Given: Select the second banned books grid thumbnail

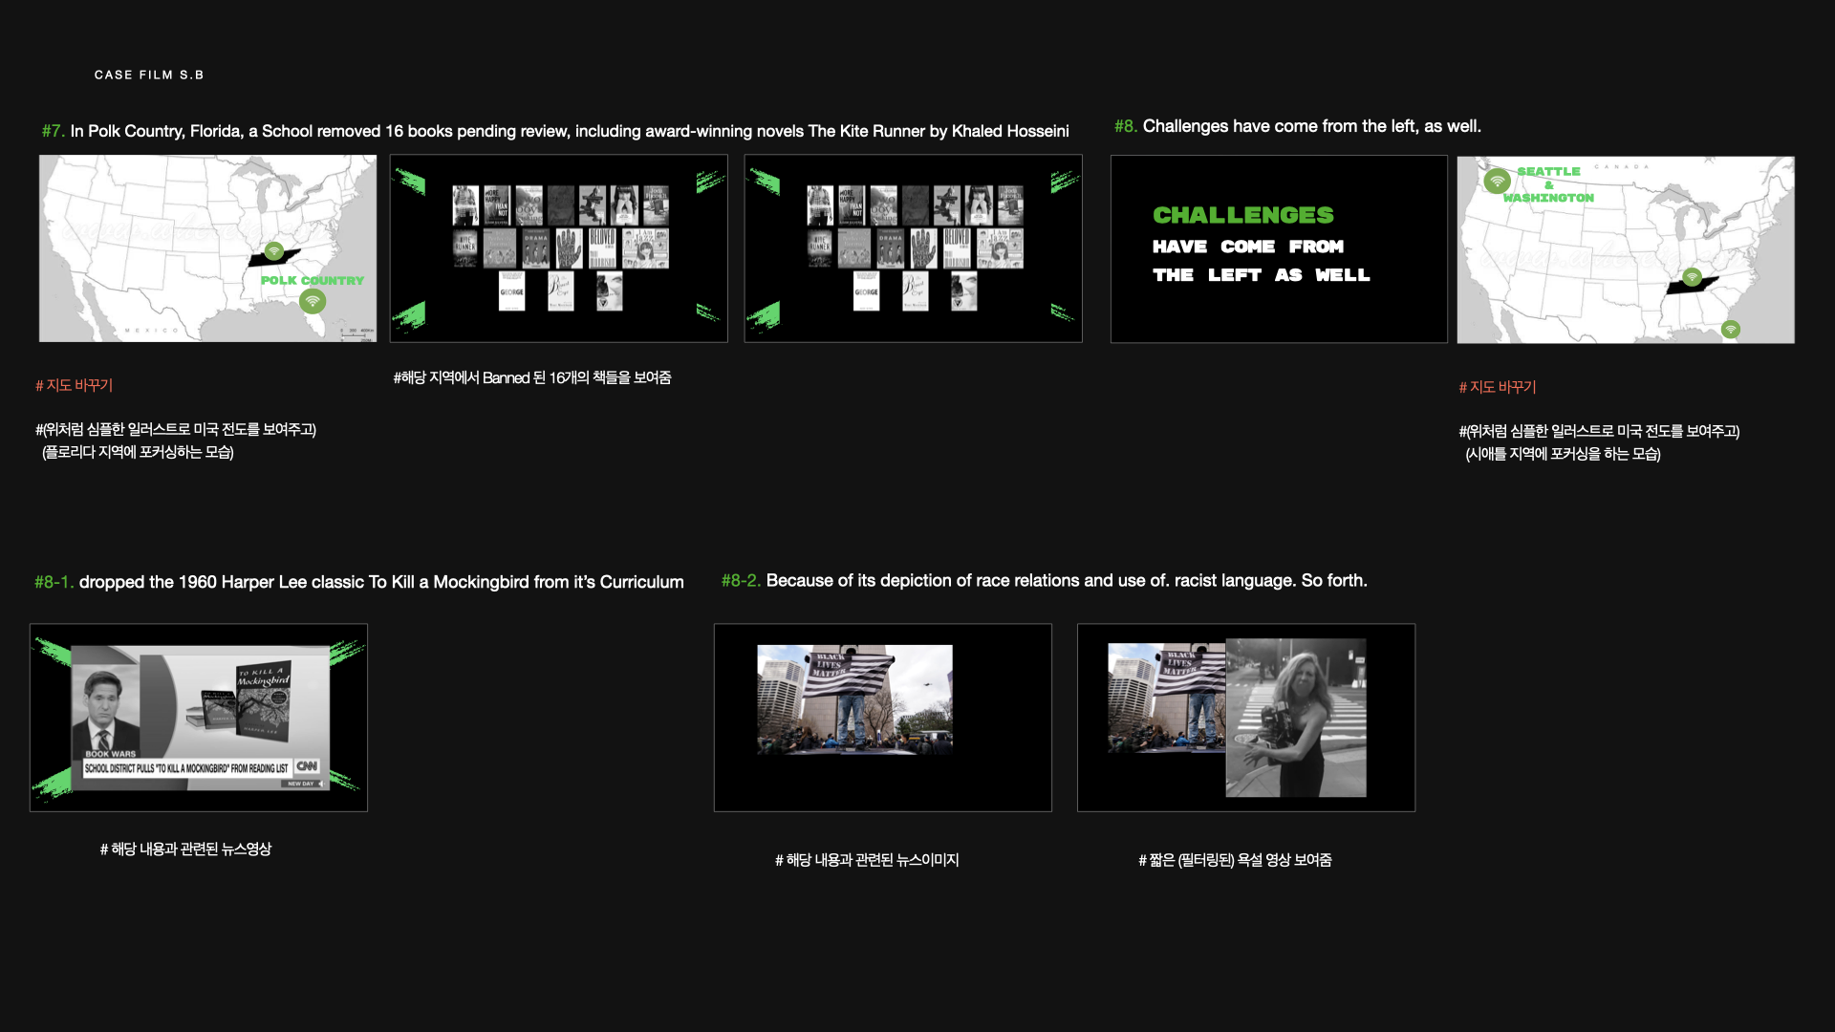Looking at the screenshot, I should (913, 248).
